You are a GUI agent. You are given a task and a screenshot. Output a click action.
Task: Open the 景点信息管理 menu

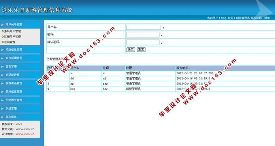(14, 92)
